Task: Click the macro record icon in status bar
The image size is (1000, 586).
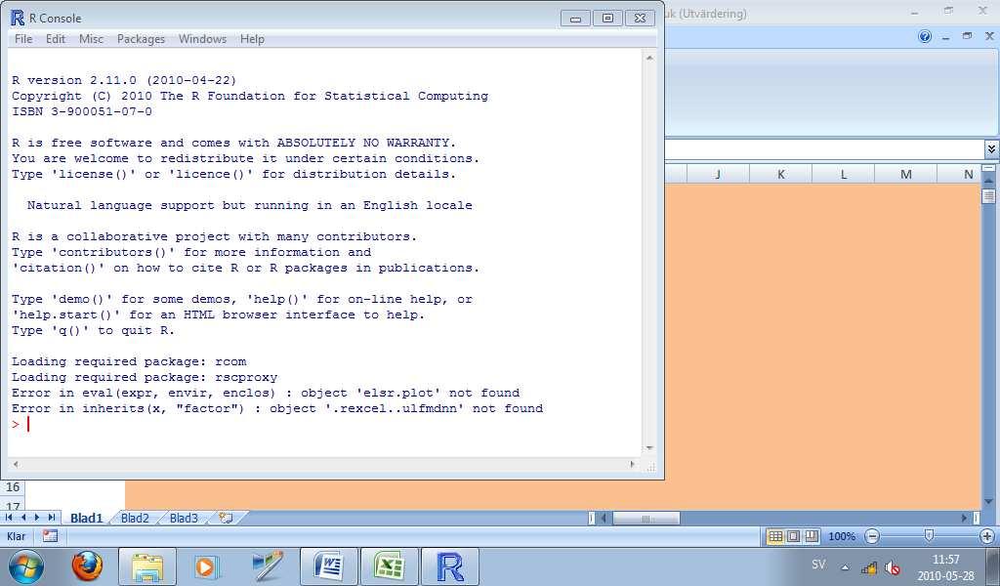Action: [x=50, y=536]
